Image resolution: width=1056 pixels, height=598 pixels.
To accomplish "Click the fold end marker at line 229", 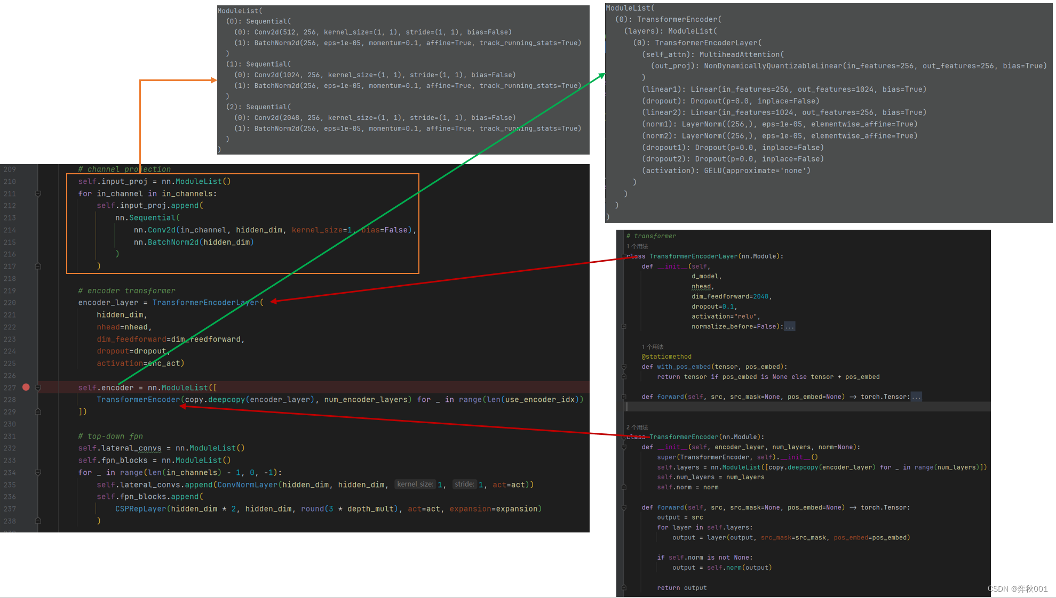I will tap(38, 411).
